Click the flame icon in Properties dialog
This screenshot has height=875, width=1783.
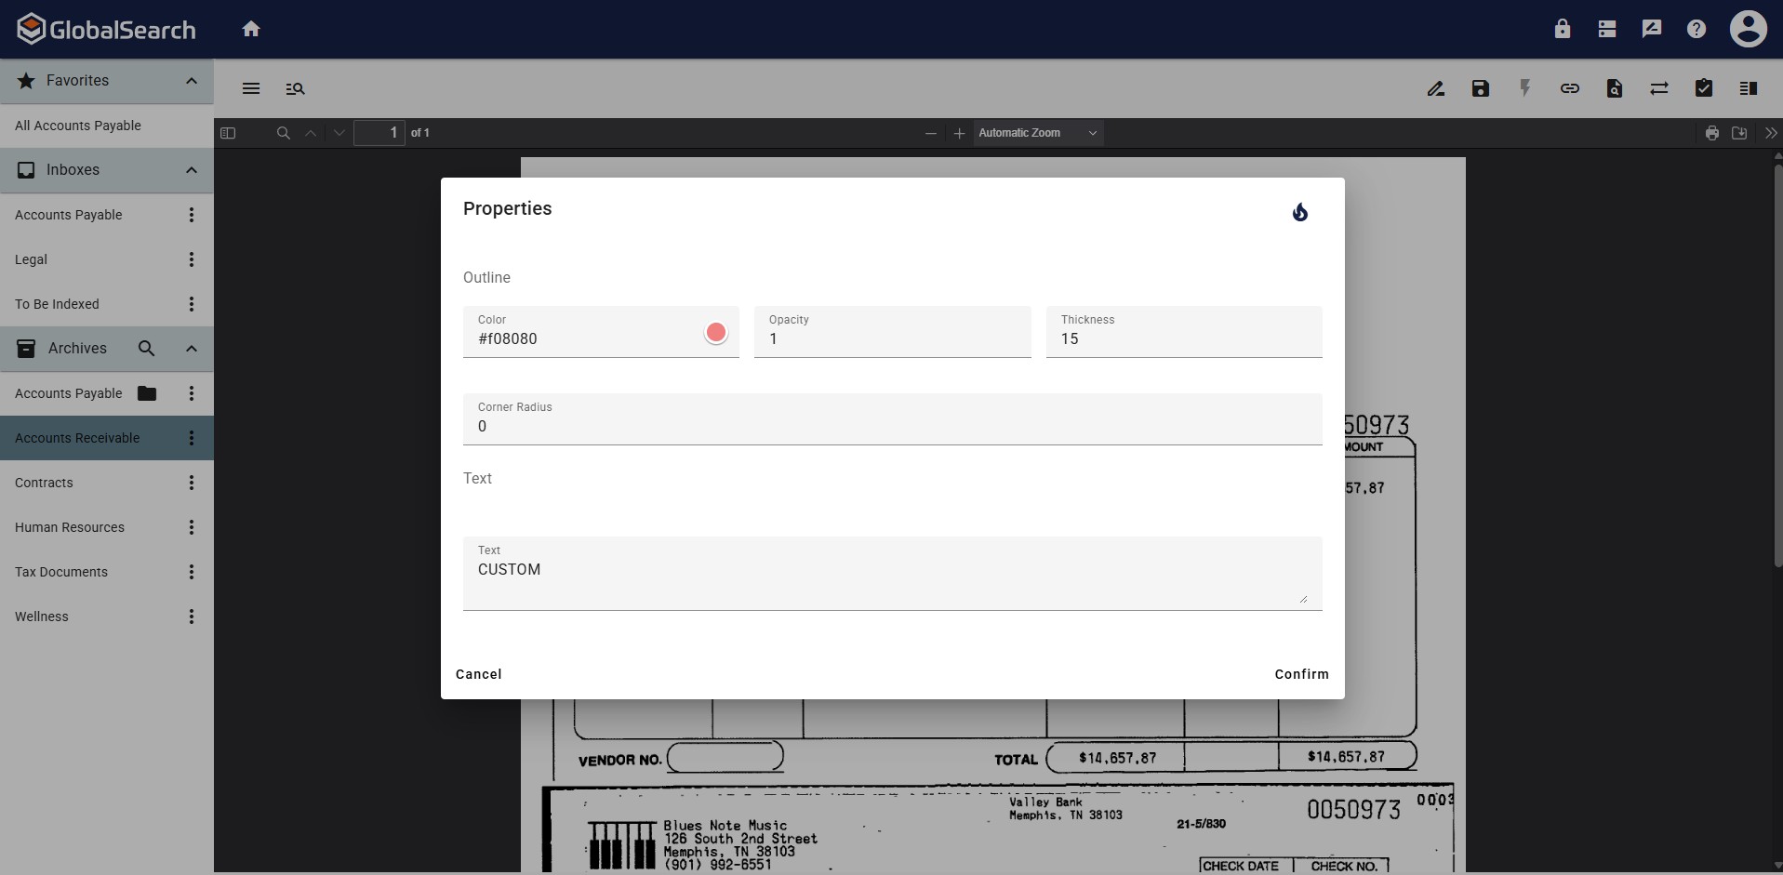coord(1299,213)
